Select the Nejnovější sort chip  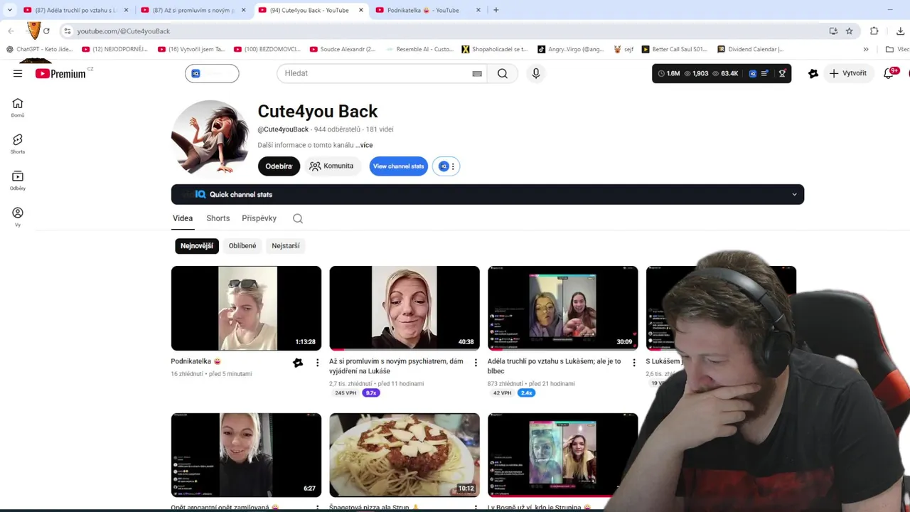click(196, 246)
